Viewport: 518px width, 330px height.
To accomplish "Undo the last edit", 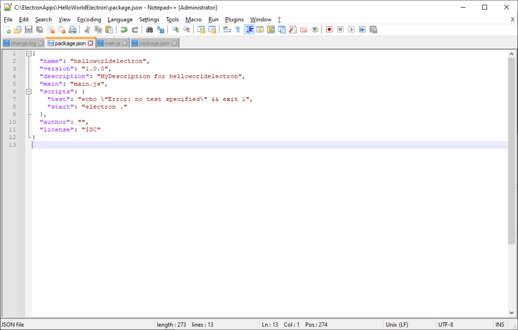I will (124, 29).
